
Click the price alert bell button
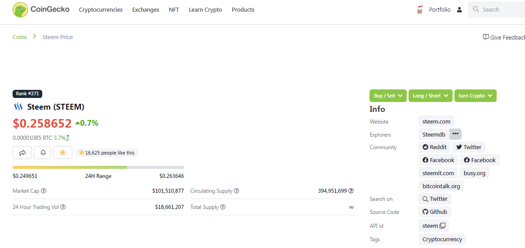pyautogui.click(x=43, y=153)
